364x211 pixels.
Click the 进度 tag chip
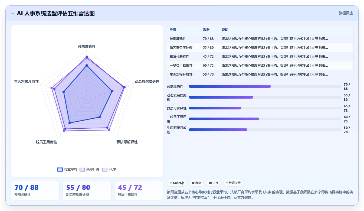(x=214, y=183)
